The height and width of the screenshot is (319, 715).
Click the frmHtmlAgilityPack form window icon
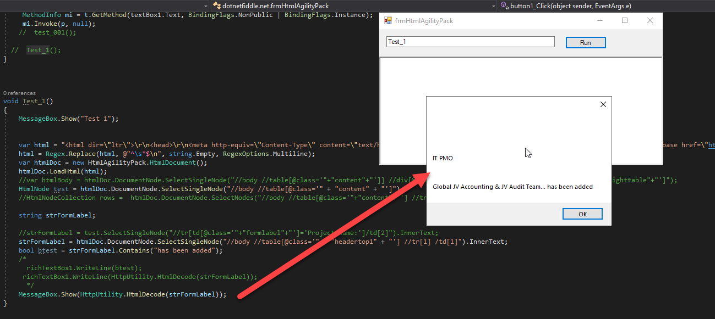[x=388, y=21]
